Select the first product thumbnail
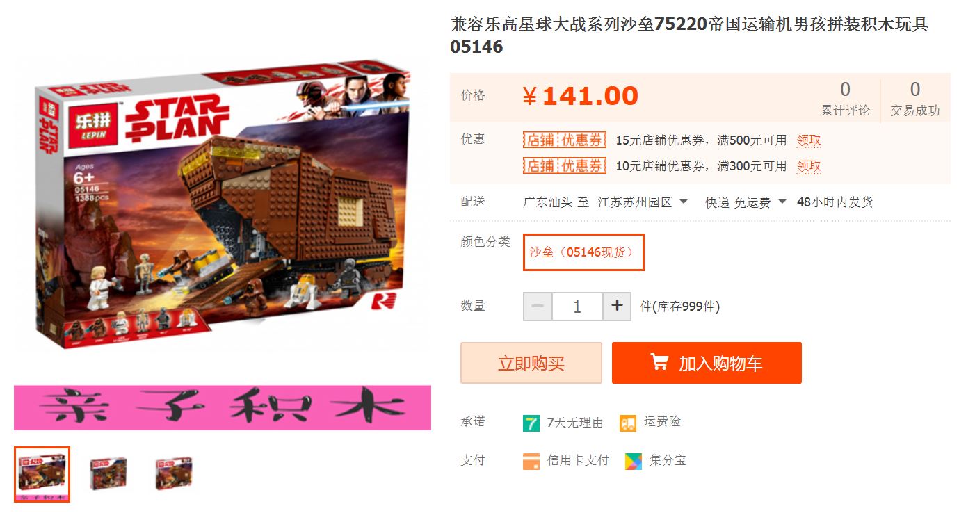 (42, 474)
